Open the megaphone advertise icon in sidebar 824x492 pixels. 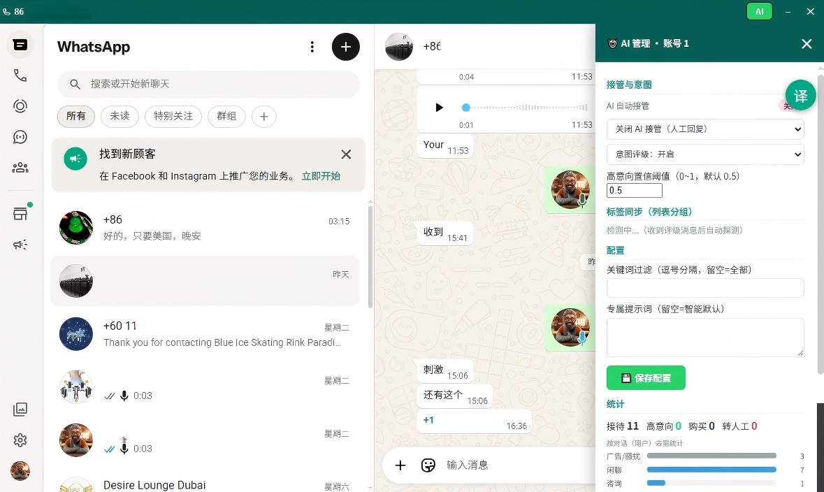pos(20,245)
